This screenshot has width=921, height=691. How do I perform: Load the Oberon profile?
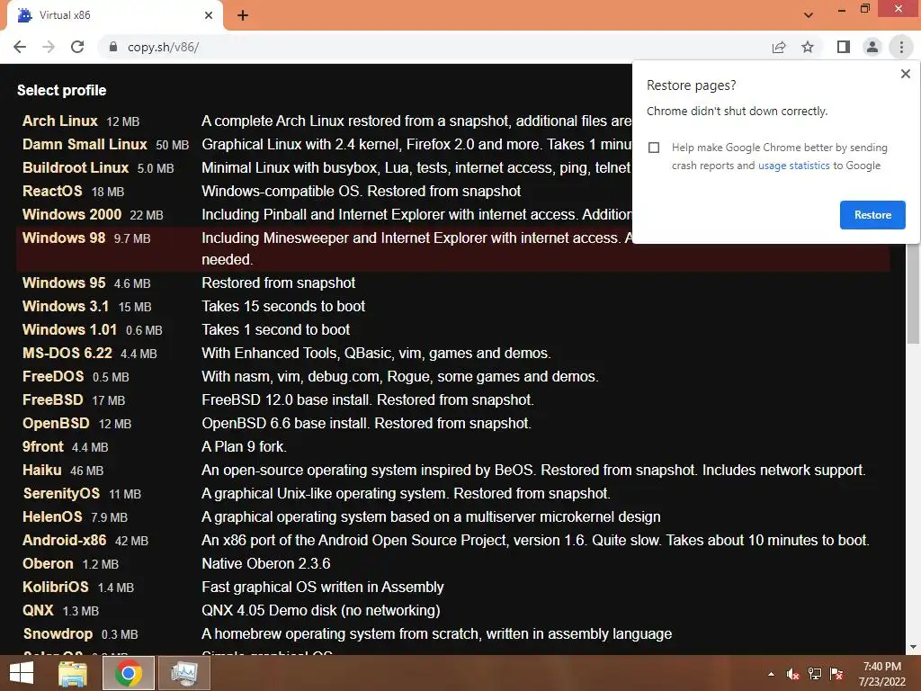point(48,564)
